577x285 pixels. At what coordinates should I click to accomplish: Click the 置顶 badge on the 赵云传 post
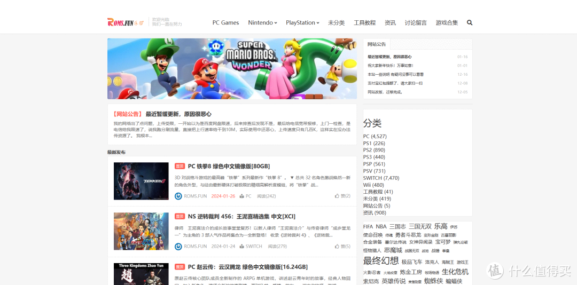tap(180, 267)
